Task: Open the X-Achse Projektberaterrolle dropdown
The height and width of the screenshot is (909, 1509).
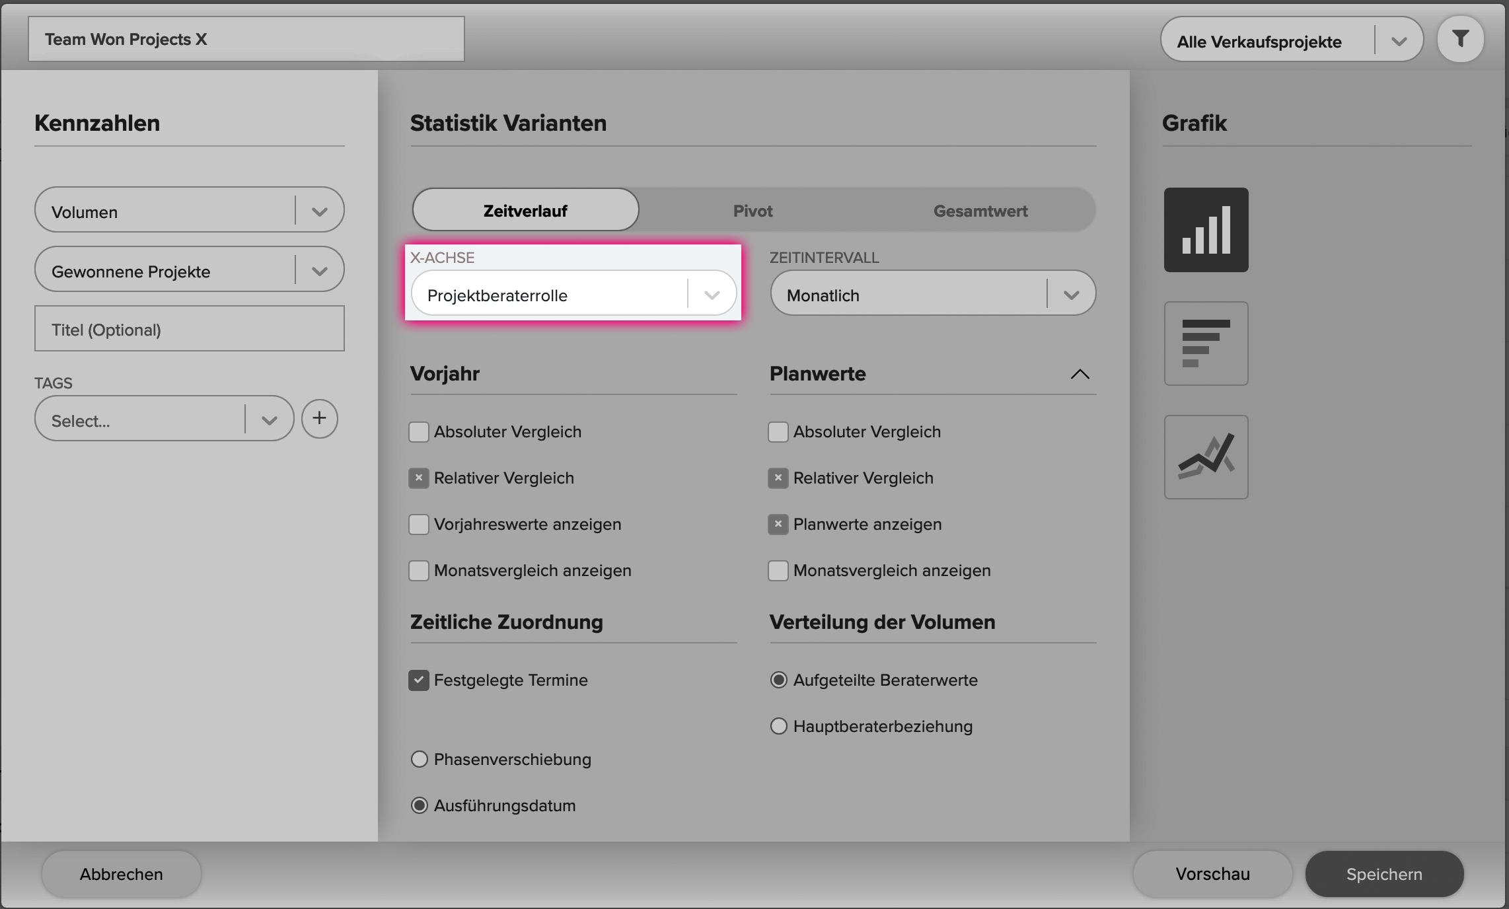Action: tap(573, 293)
